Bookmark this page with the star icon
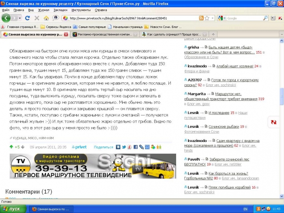This screenshot has width=284, height=213. [207, 18]
